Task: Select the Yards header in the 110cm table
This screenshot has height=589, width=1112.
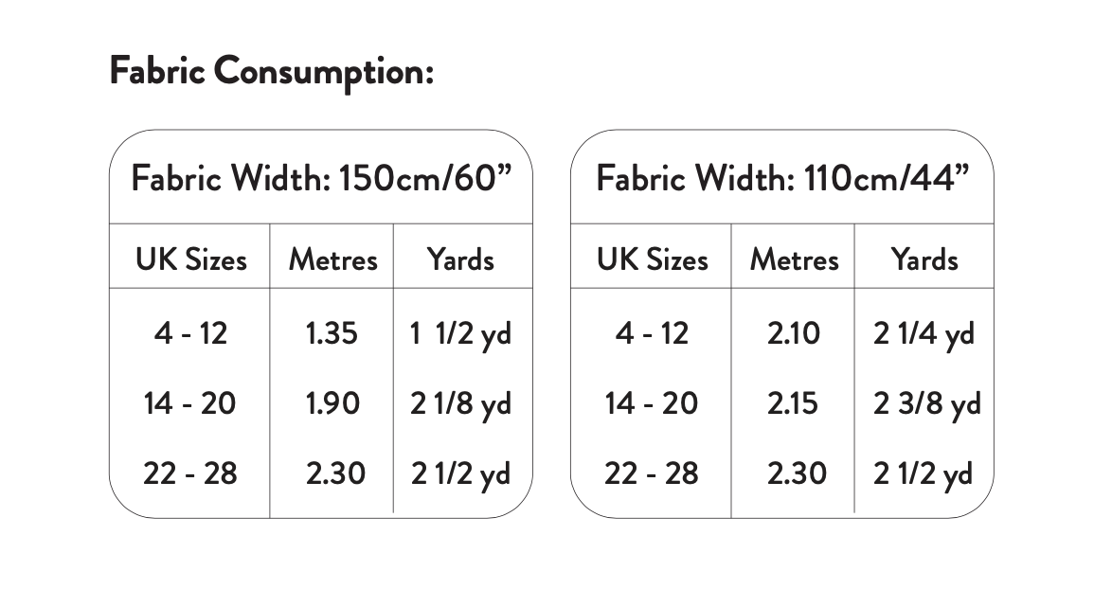Action: click(x=924, y=259)
